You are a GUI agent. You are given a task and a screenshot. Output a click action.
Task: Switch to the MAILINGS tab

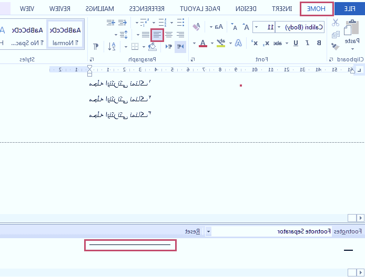coord(99,9)
